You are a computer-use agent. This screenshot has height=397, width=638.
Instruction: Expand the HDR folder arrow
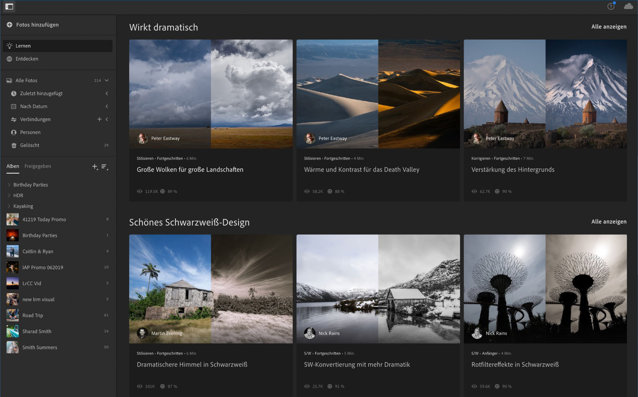(9, 196)
